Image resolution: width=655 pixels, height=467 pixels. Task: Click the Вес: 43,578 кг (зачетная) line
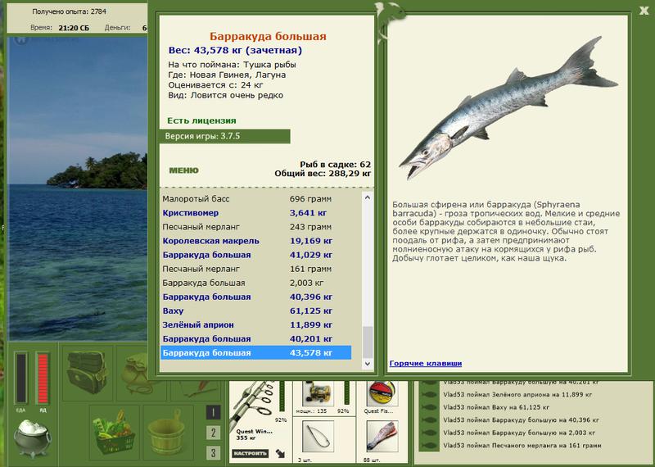point(235,51)
